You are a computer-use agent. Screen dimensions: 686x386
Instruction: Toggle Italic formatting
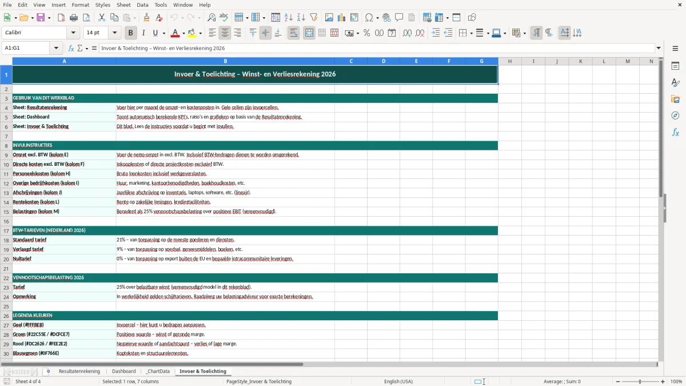[143, 33]
